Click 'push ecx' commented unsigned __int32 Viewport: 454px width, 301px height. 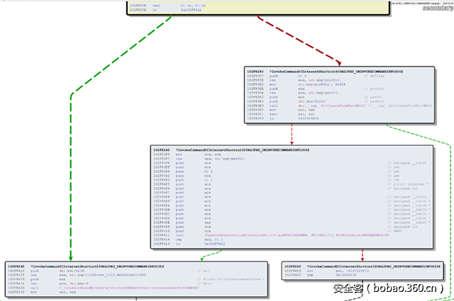tap(290, 163)
